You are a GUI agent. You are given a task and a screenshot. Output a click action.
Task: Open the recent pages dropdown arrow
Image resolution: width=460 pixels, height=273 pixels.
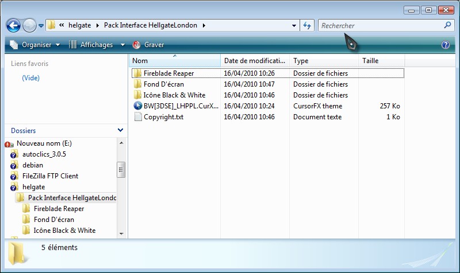[41, 26]
